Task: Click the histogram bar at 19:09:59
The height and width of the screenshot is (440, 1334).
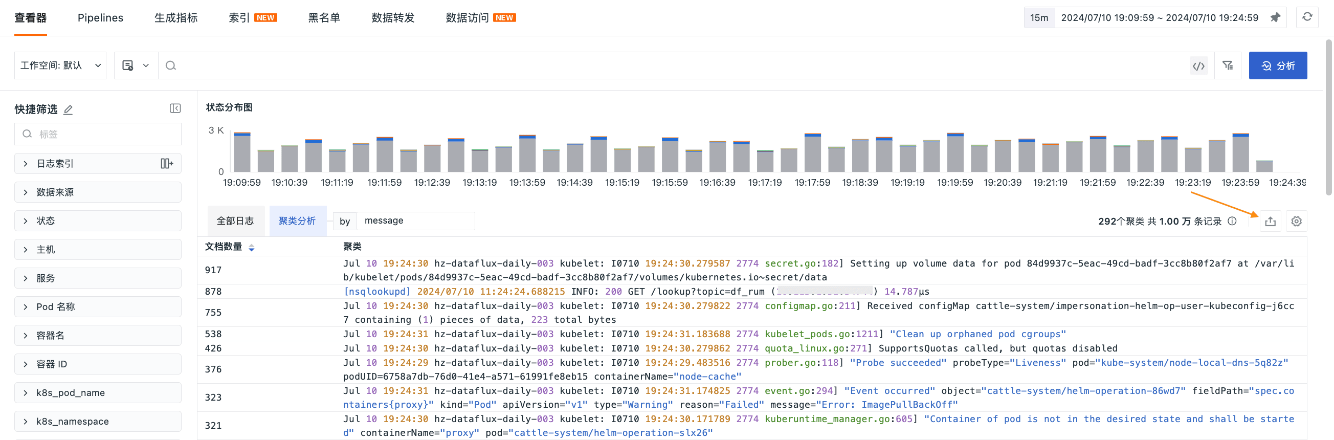Action: coord(242,152)
